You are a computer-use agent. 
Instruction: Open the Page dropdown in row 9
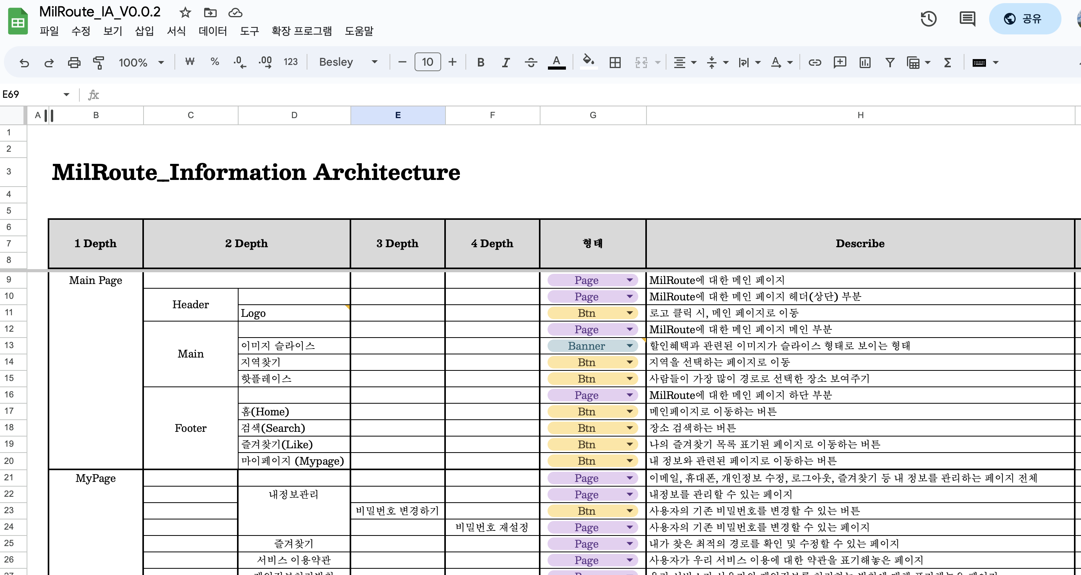pyautogui.click(x=629, y=280)
